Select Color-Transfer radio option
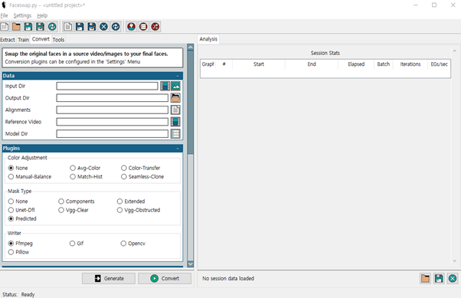This screenshot has height=298, width=461. (141, 168)
